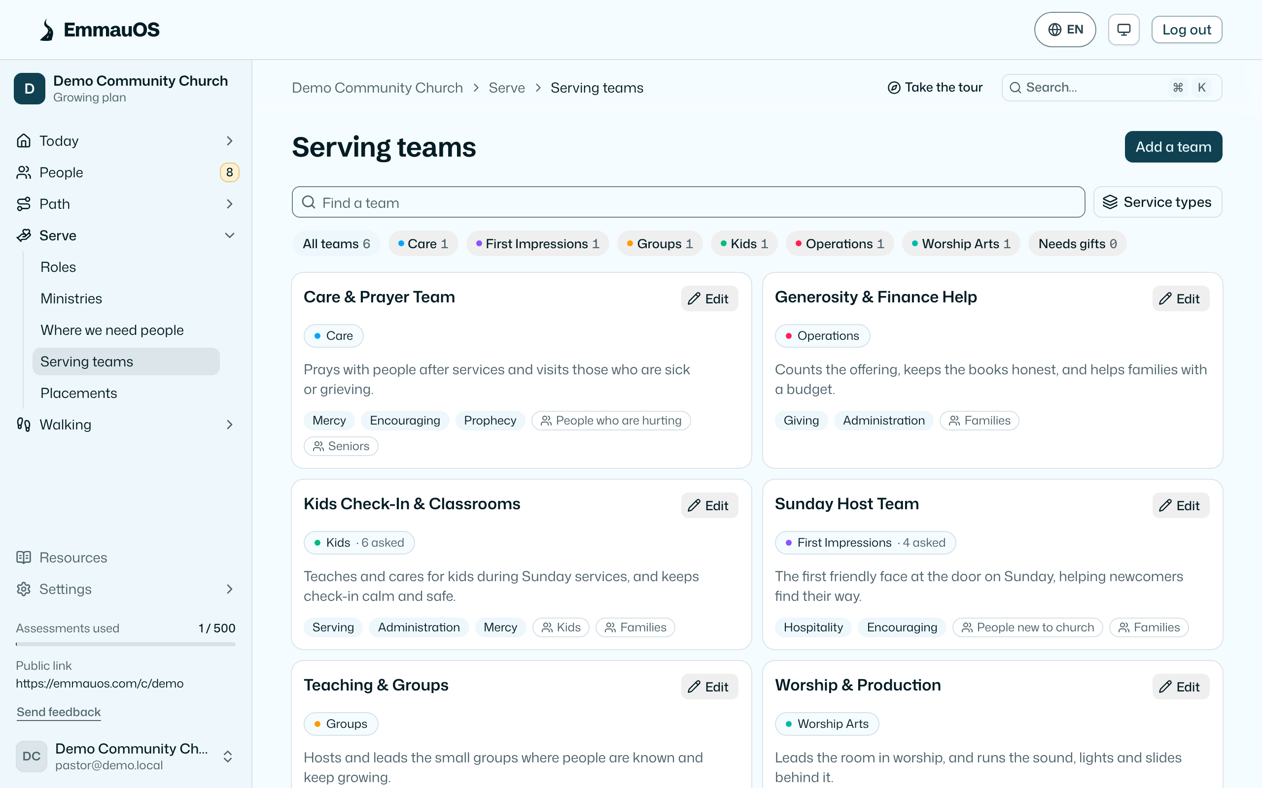Viewport: 1262px width, 788px height.
Task: Click the DC account avatar
Action: (31, 756)
